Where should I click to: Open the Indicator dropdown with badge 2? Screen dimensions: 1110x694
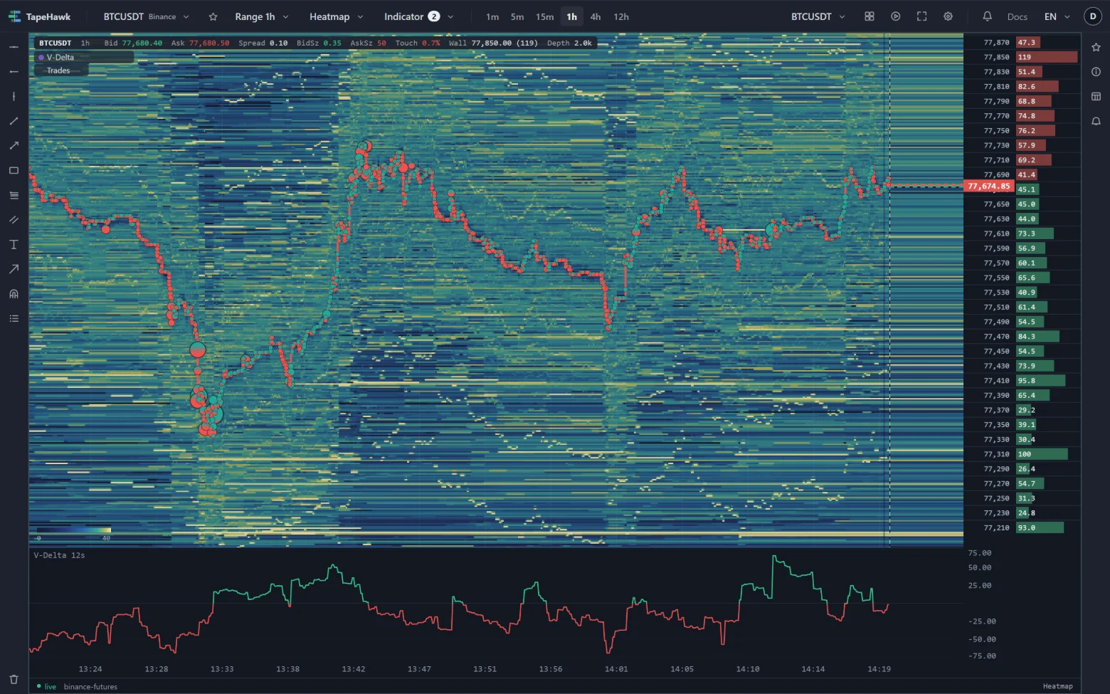[x=419, y=16]
